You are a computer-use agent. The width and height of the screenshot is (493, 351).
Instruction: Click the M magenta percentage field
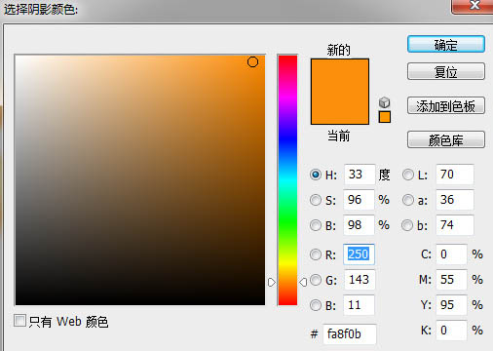[451, 280]
